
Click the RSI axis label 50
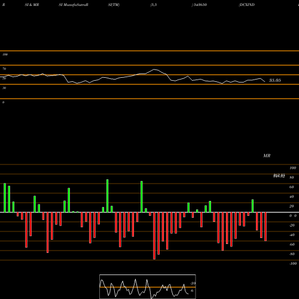4,78
